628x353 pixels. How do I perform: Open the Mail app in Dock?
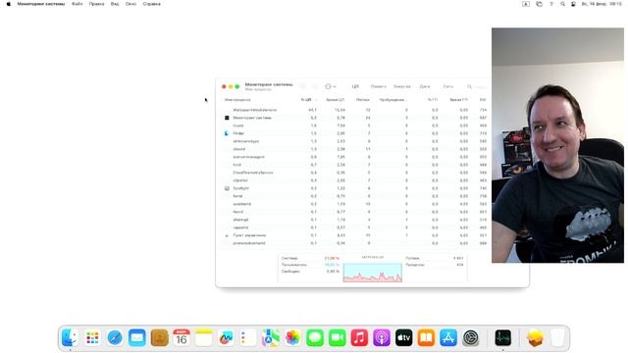point(137,338)
